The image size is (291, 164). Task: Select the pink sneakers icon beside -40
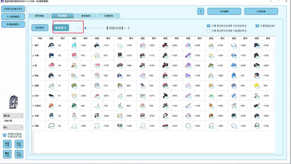coord(51,65)
